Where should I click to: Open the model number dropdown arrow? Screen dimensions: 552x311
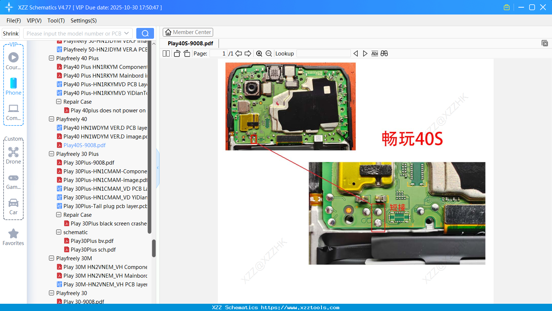126,33
